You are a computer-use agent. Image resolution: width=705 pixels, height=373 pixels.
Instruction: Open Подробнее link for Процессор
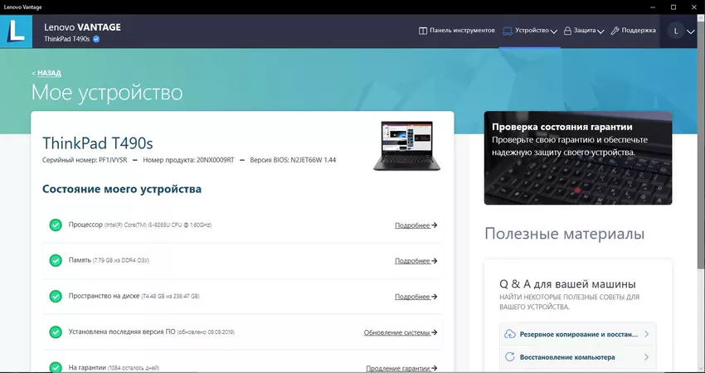[416, 225]
